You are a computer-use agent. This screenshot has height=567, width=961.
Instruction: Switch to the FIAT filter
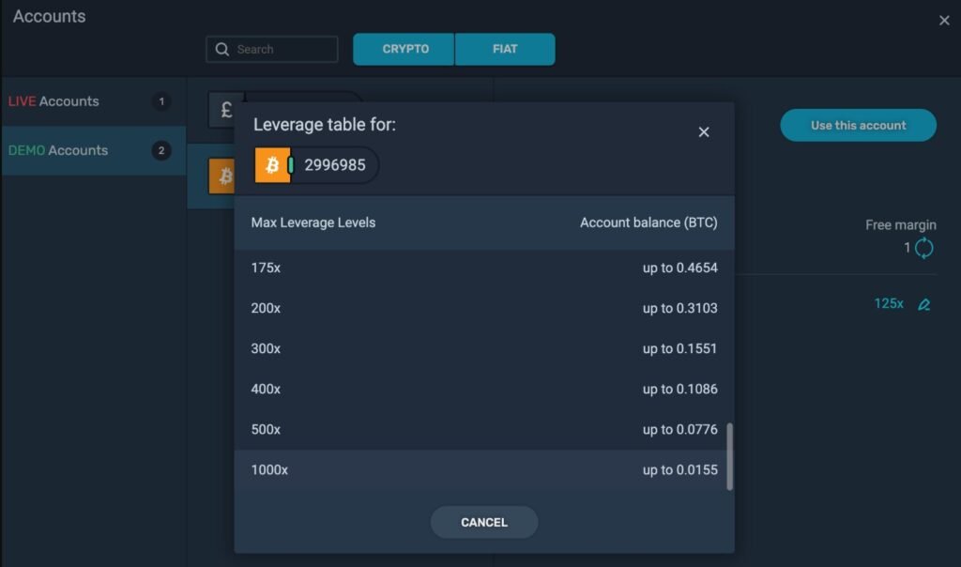click(x=505, y=50)
